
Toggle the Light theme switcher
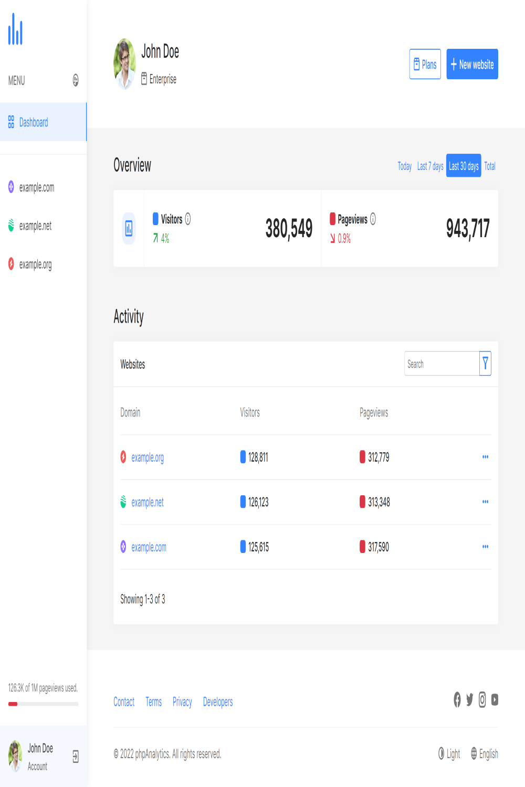tap(449, 754)
